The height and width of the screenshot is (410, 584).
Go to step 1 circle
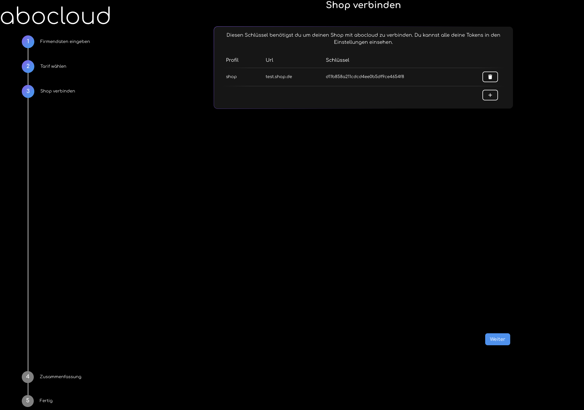pyautogui.click(x=28, y=41)
